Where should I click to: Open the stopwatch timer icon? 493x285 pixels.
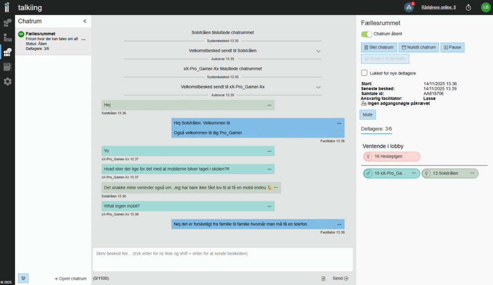coord(468,7)
